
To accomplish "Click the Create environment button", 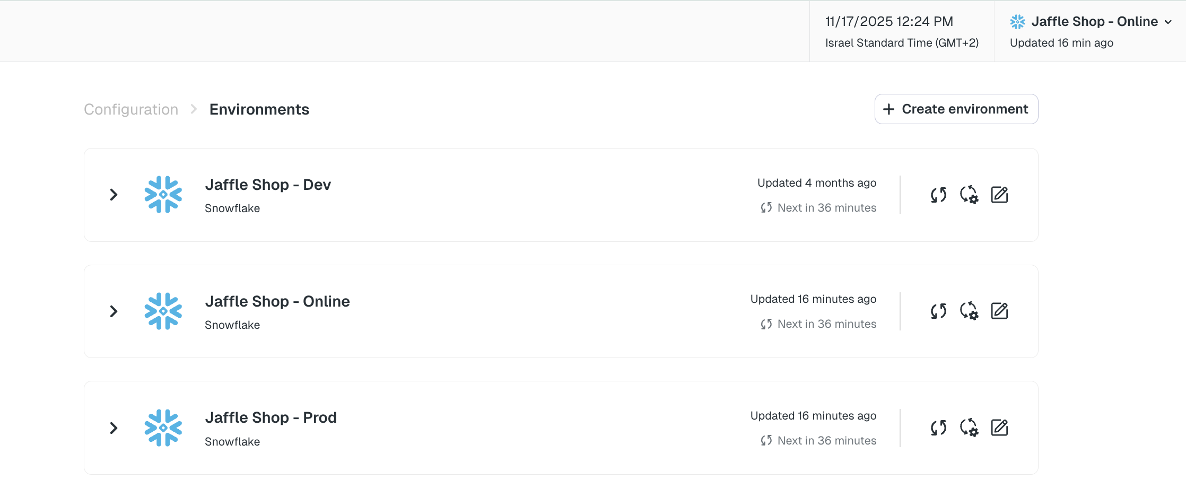I will pyautogui.click(x=956, y=109).
